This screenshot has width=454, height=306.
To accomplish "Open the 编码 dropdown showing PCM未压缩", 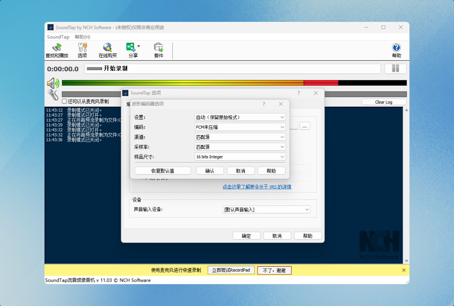I will 239,126.
